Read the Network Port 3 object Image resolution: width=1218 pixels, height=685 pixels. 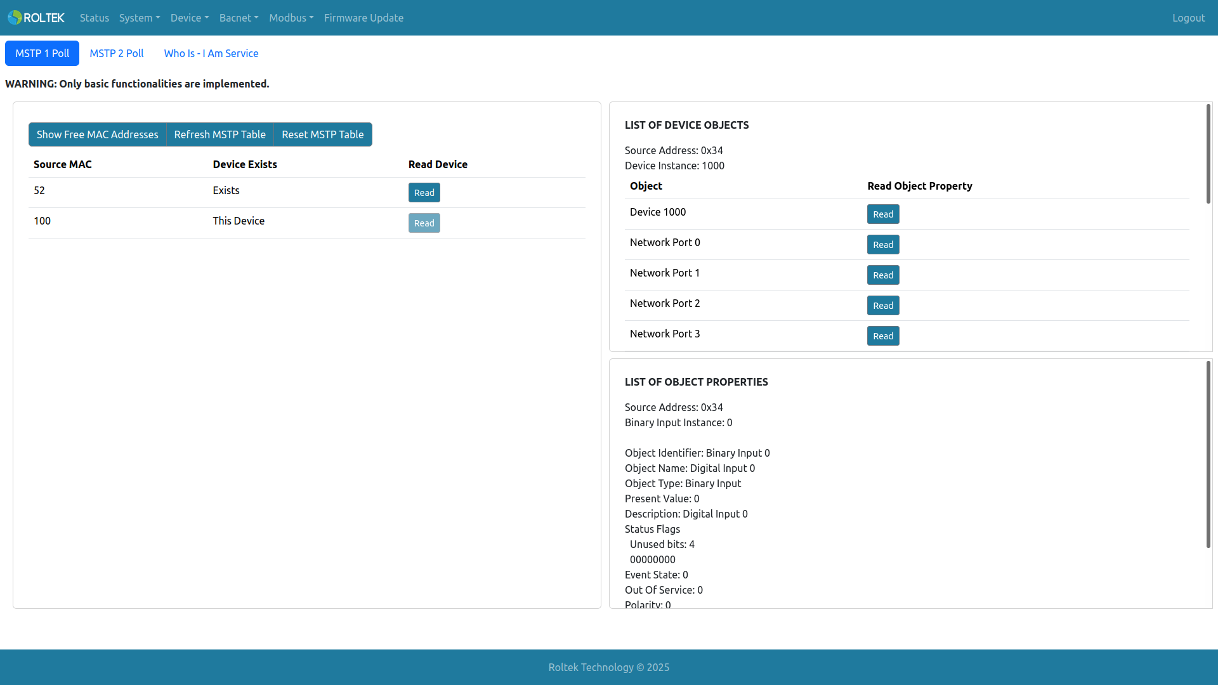[883, 336]
